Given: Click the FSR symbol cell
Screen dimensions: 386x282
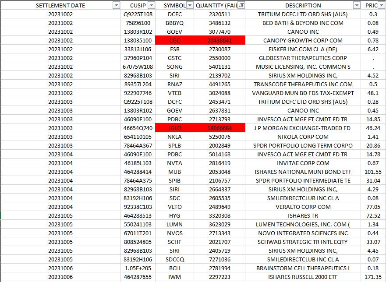Looking at the screenshot, I should tap(174, 49).
